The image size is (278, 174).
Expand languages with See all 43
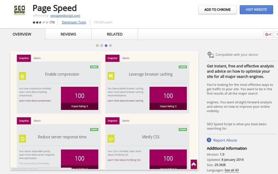coord(231,170)
